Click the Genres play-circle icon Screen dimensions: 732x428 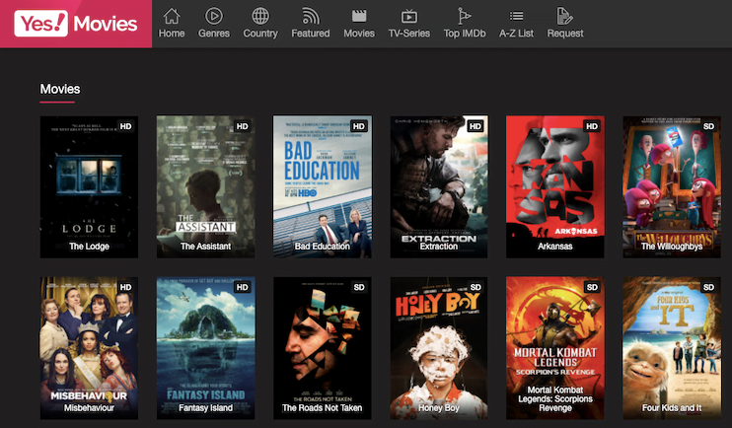213,17
